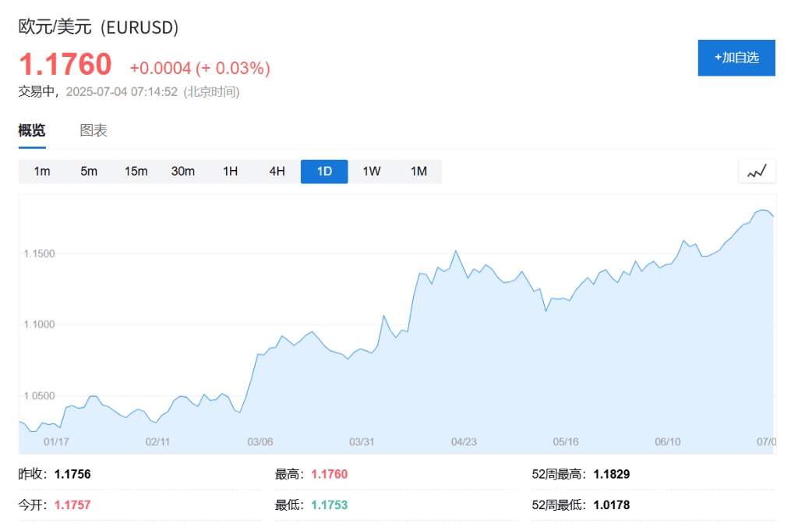This screenshot has width=798, height=524.
Task: Open the 图表 tab
Action: click(x=94, y=131)
